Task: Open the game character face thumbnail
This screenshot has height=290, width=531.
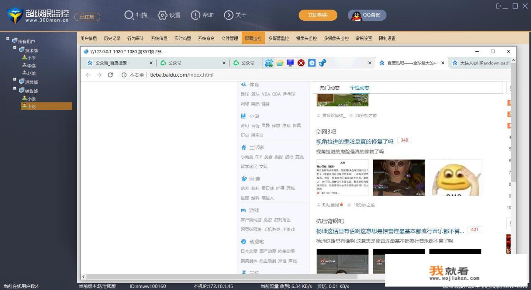Action: click(x=399, y=178)
